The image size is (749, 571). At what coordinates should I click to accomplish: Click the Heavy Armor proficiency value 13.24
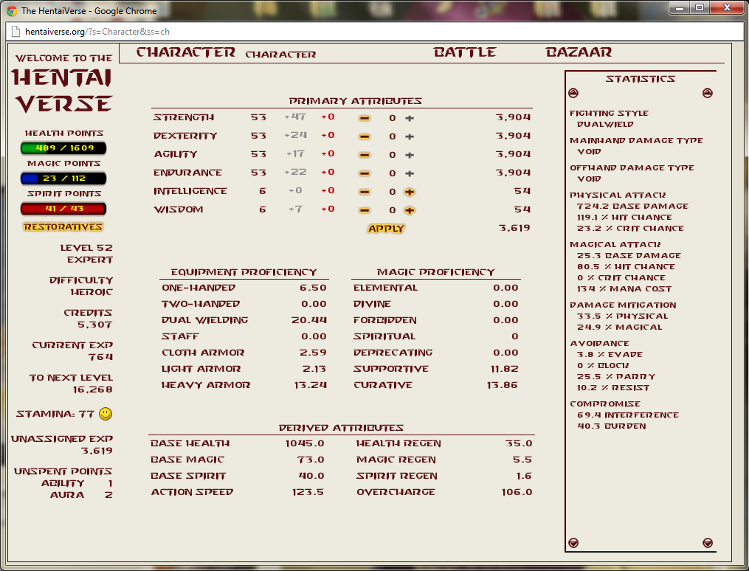311,385
